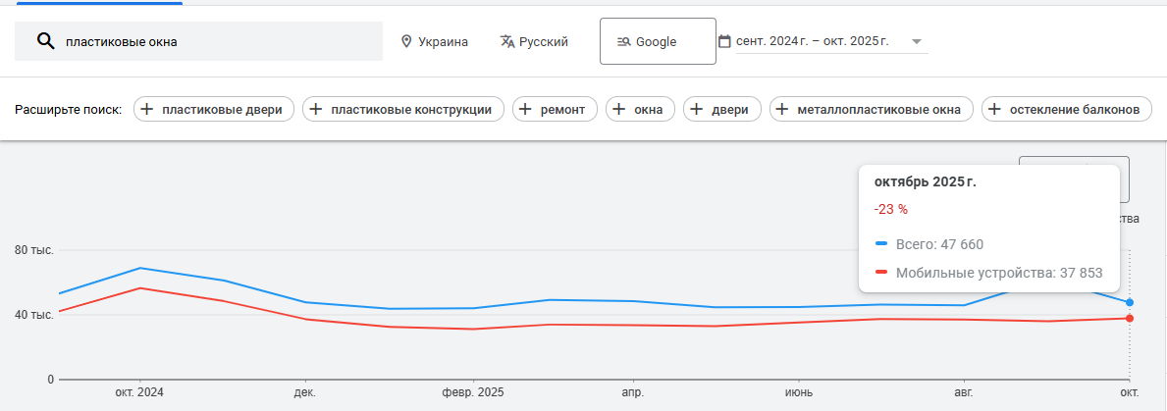Click the plus icon on остекление балконов
The width and height of the screenshot is (1167, 411).
[994, 110]
